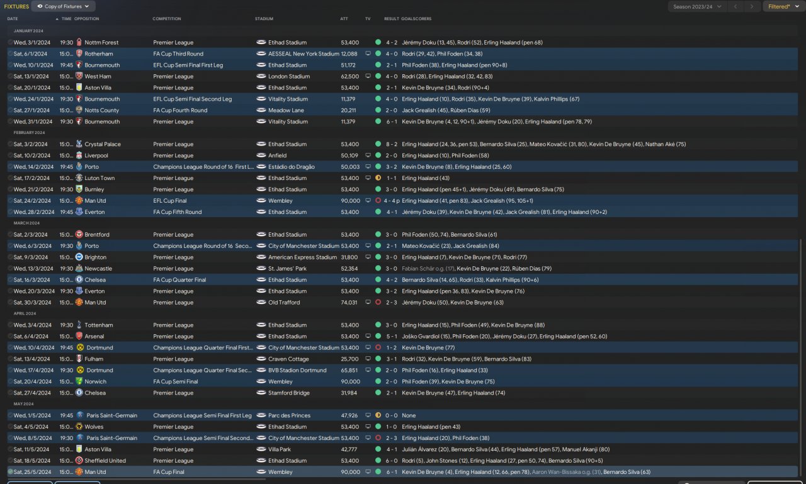This screenshot has height=484, width=806.
Task: Click the stadium icon beside Anfield
Action: (261, 155)
